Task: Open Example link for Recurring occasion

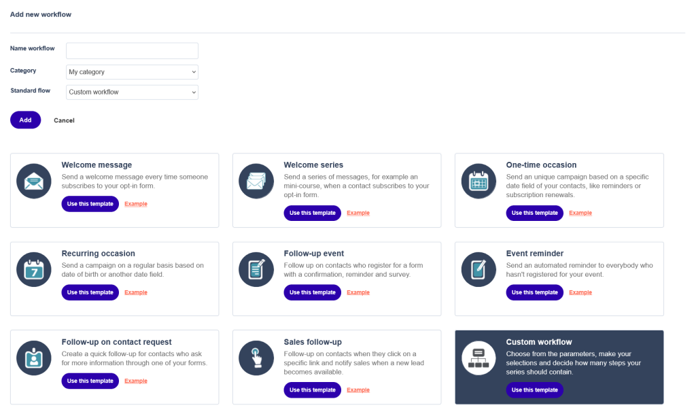Action: point(136,292)
